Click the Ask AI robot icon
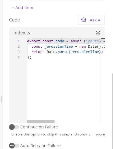The height and width of the screenshot is (149, 113). click(x=84, y=20)
